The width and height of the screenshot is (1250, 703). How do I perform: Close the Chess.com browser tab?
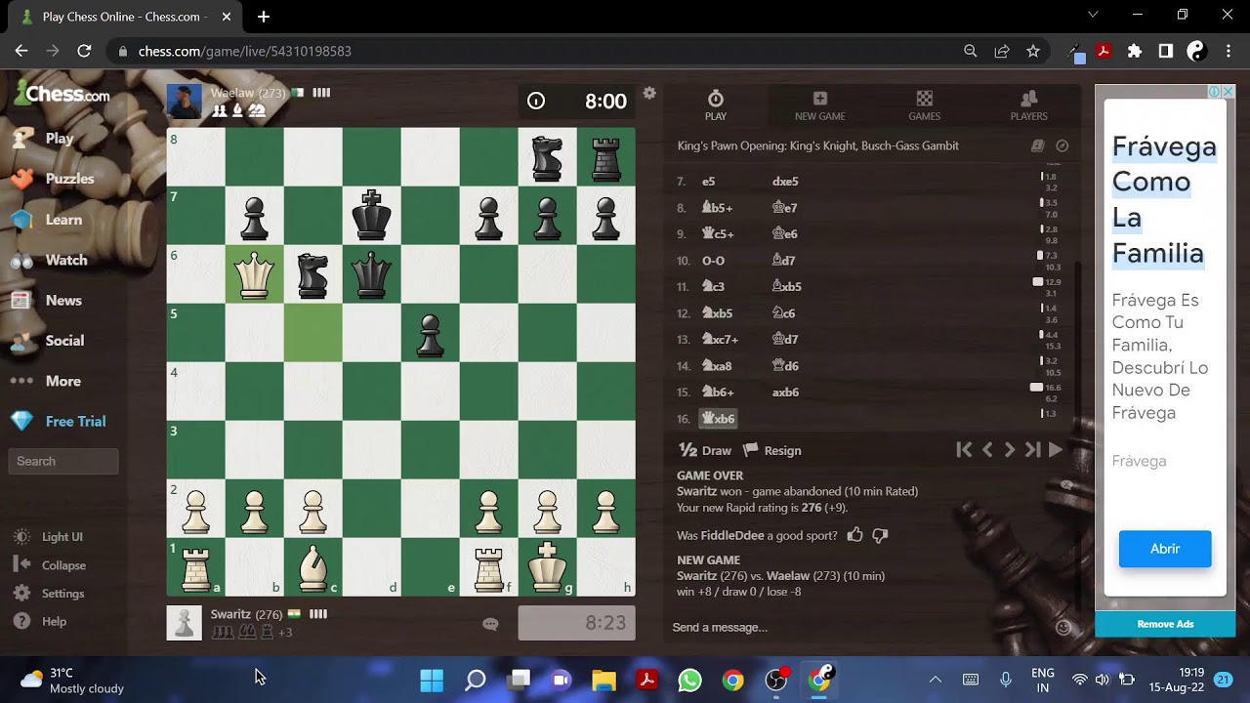[x=227, y=17]
